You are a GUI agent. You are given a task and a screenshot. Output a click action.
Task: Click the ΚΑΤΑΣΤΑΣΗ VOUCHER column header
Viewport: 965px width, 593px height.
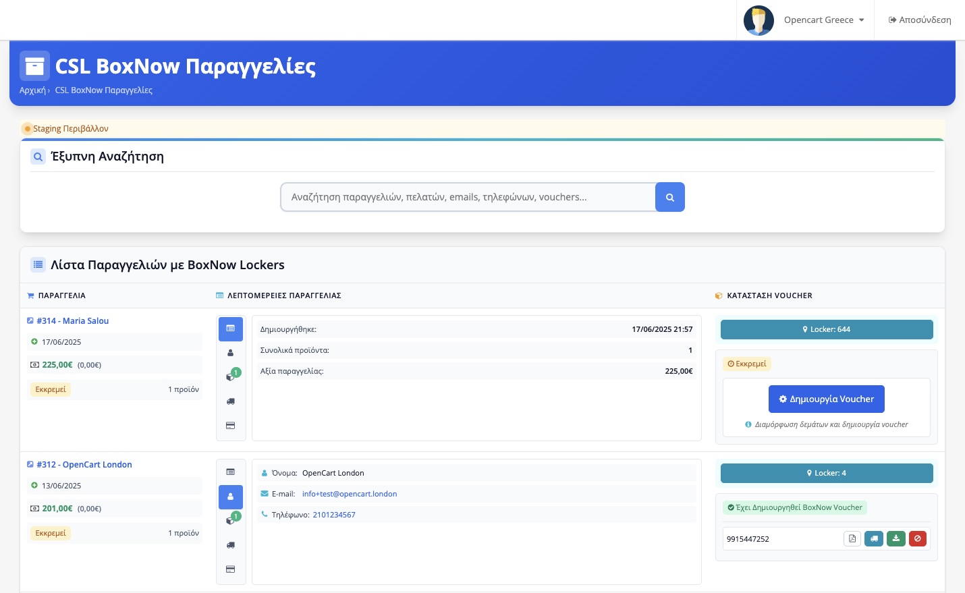click(769, 295)
